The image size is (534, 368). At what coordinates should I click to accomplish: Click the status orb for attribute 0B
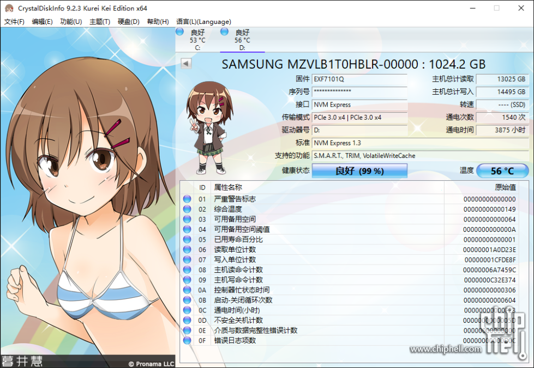tap(187, 300)
